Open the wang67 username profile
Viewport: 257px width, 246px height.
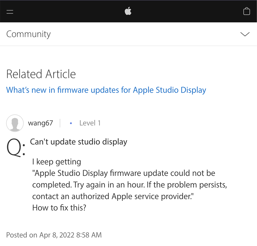click(41, 123)
